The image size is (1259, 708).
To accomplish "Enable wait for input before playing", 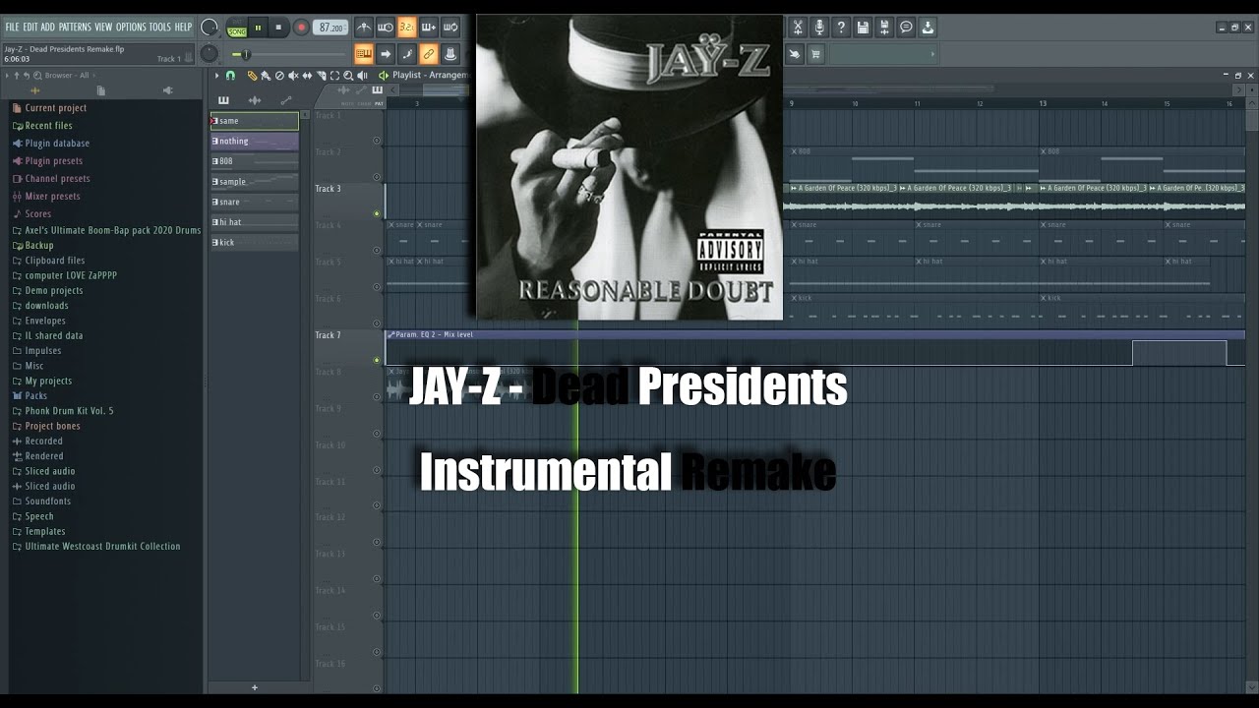I will tap(386, 28).
